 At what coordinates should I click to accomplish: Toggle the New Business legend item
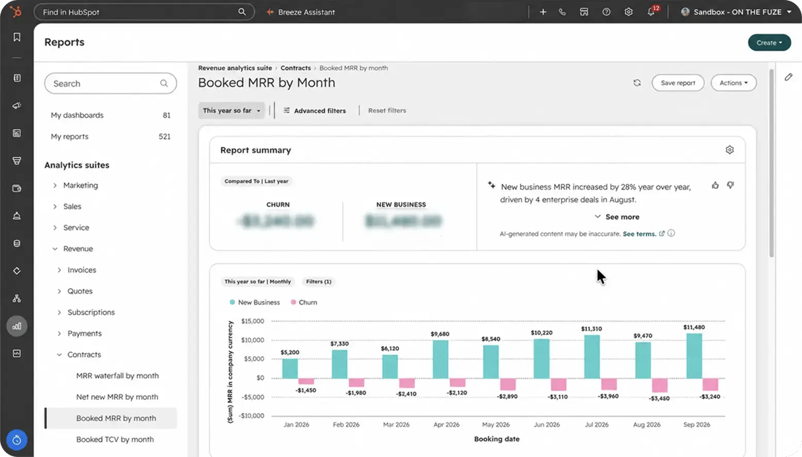pyautogui.click(x=254, y=302)
